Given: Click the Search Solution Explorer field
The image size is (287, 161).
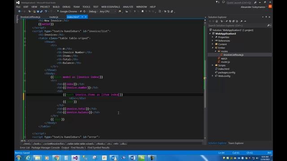Looking at the screenshot, I should (x=238, y=25).
